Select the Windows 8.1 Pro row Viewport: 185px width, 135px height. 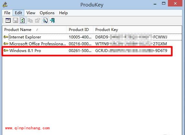tap(92, 50)
